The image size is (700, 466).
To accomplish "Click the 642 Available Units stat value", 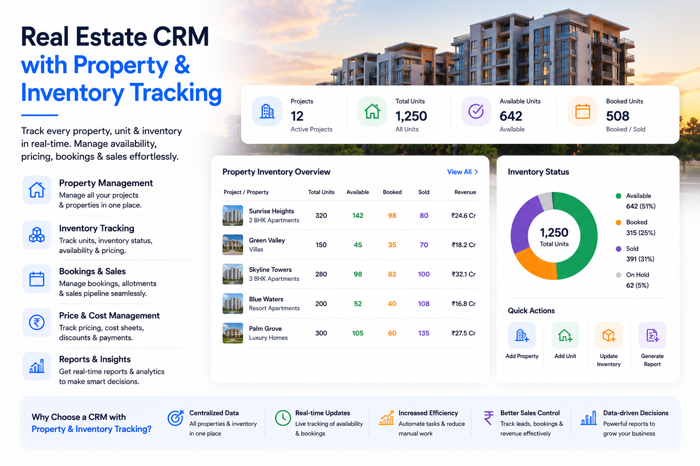I will point(511,116).
